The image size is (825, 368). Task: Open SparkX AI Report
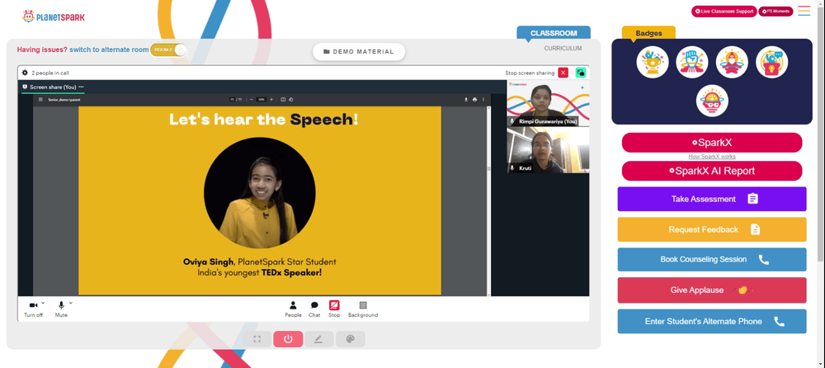click(x=712, y=171)
